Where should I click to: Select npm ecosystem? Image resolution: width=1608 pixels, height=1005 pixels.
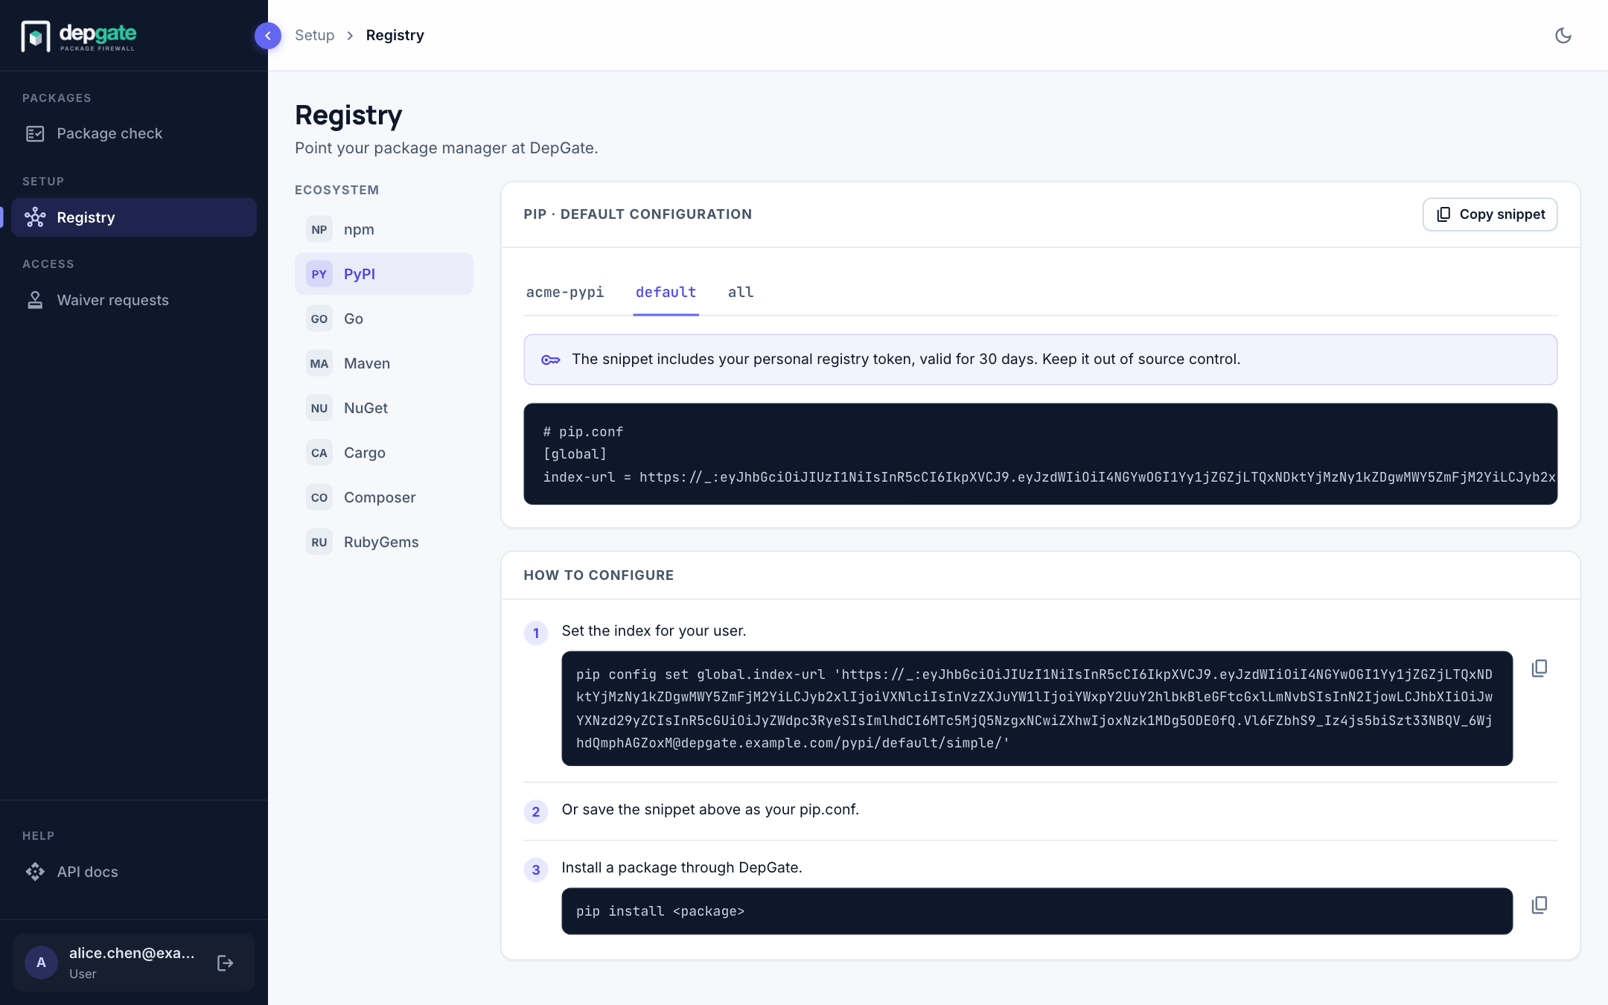pyautogui.click(x=384, y=229)
